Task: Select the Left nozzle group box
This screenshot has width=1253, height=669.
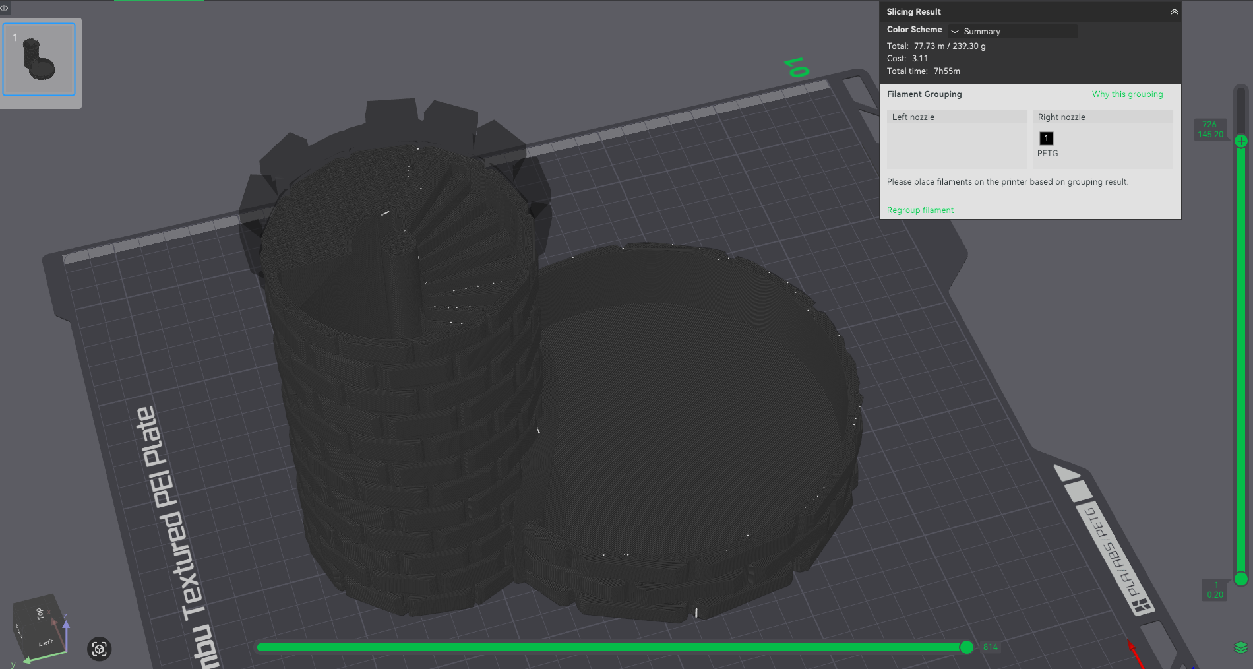Action: tap(957, 139)
